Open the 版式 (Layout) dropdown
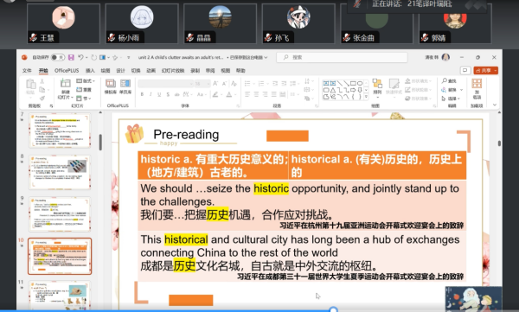Screen dimensions: 519x312 tap(86, 80)
